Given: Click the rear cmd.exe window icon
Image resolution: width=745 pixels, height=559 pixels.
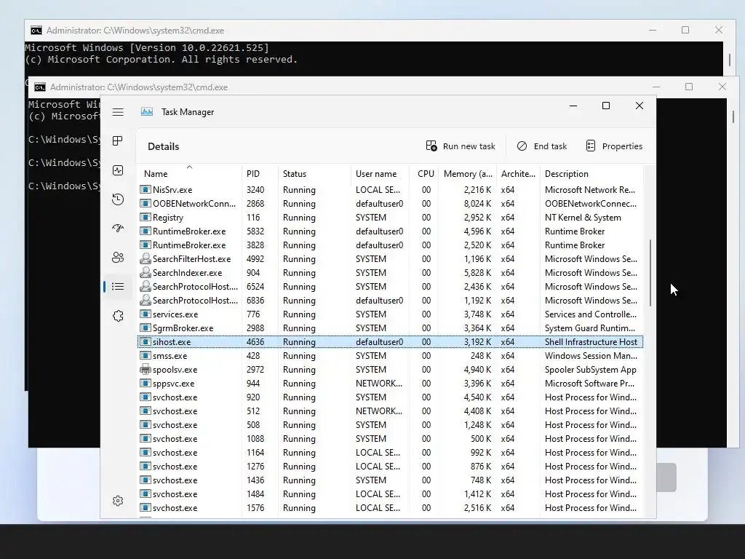Looking at the screenshot, I should coord(36,31).
